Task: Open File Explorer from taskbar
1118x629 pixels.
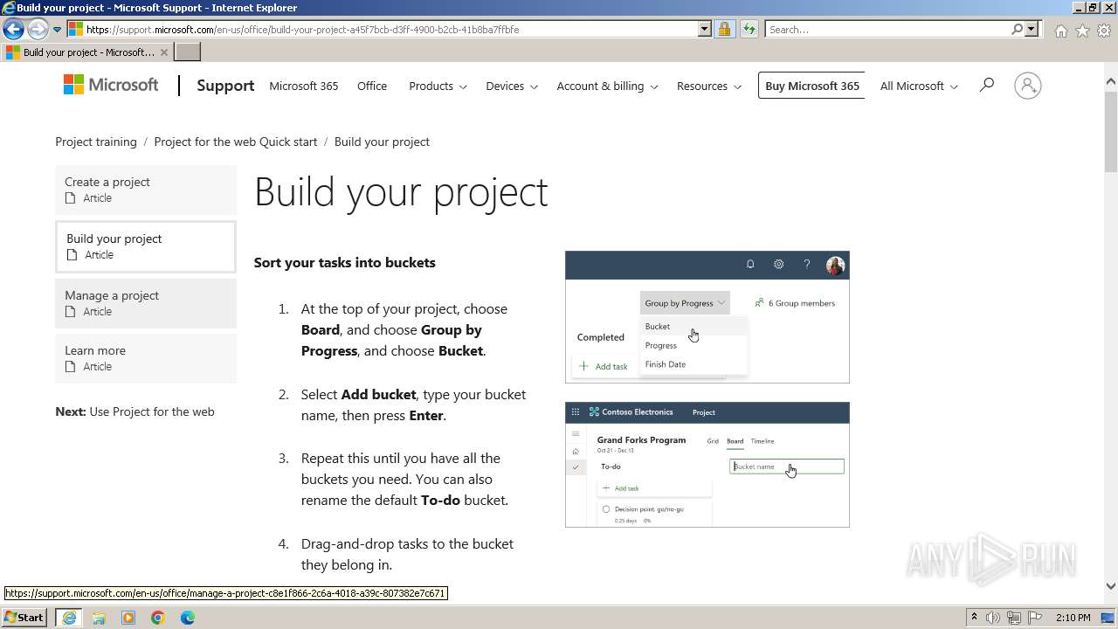Action: (x=99, y=618)
